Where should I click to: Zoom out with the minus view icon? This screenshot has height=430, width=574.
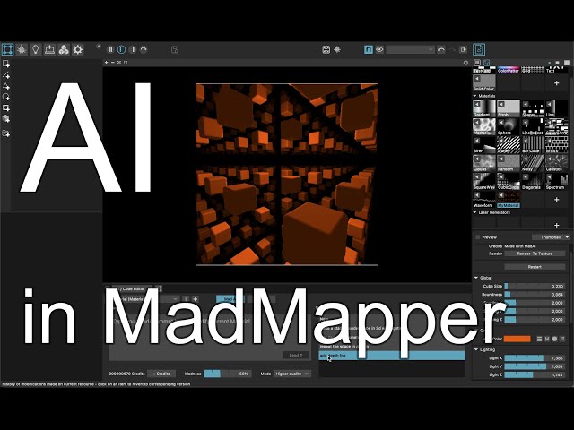113,63
